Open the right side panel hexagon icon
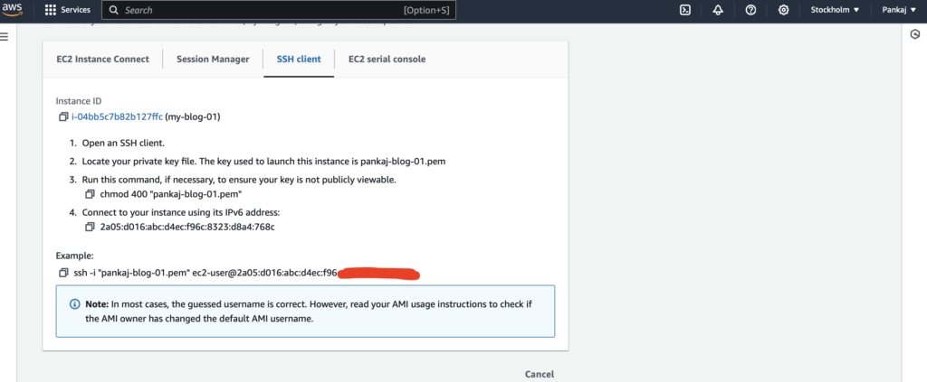 coord(915,35)
